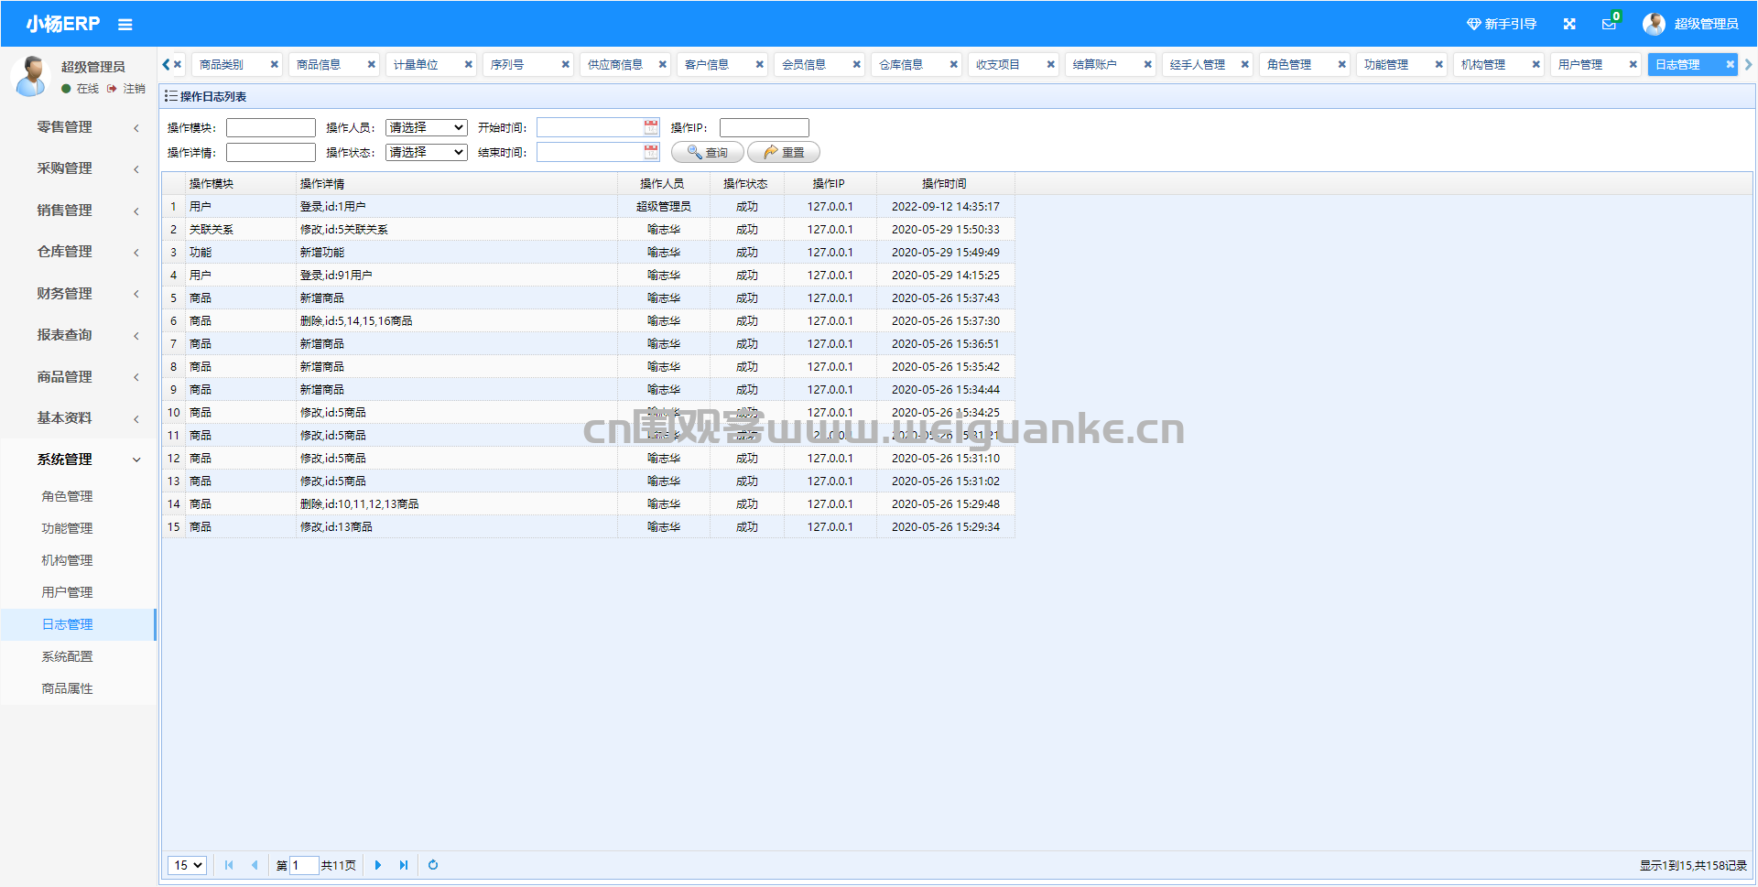
Task: Select the row 删除,id:5,14,15,16商品
Action: (588, 321)
